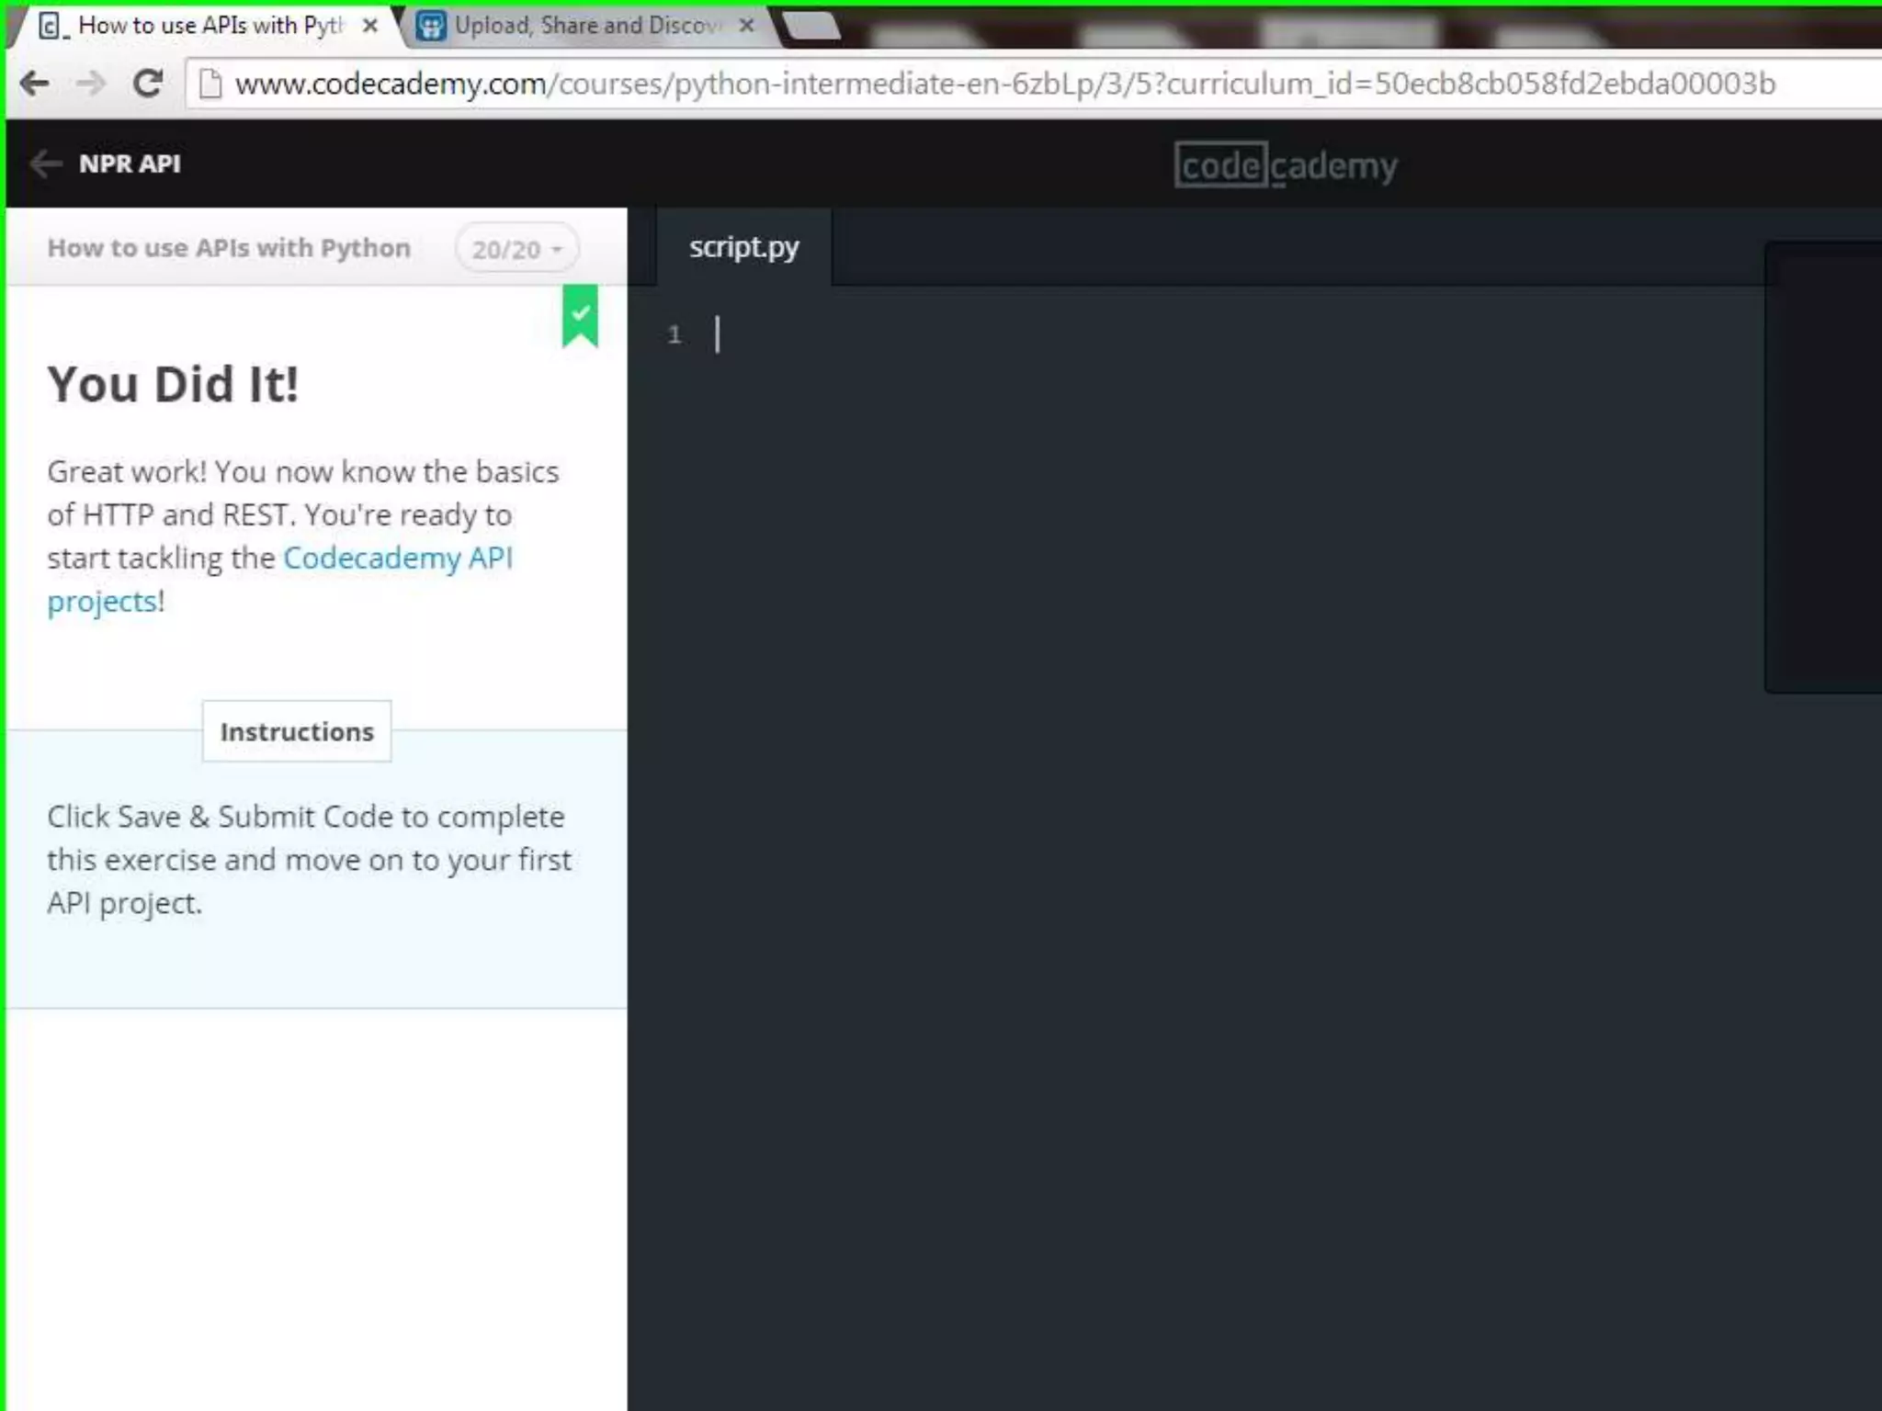Select the script.py editor tab

click(x=744, y=247)
